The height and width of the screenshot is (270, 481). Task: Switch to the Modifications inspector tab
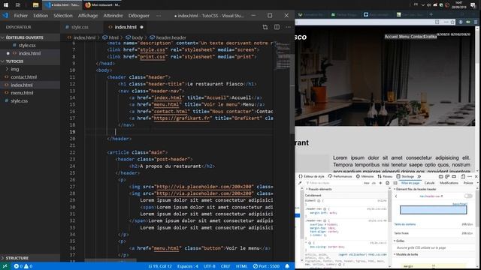pyautogui.click(x=449, y=183)
